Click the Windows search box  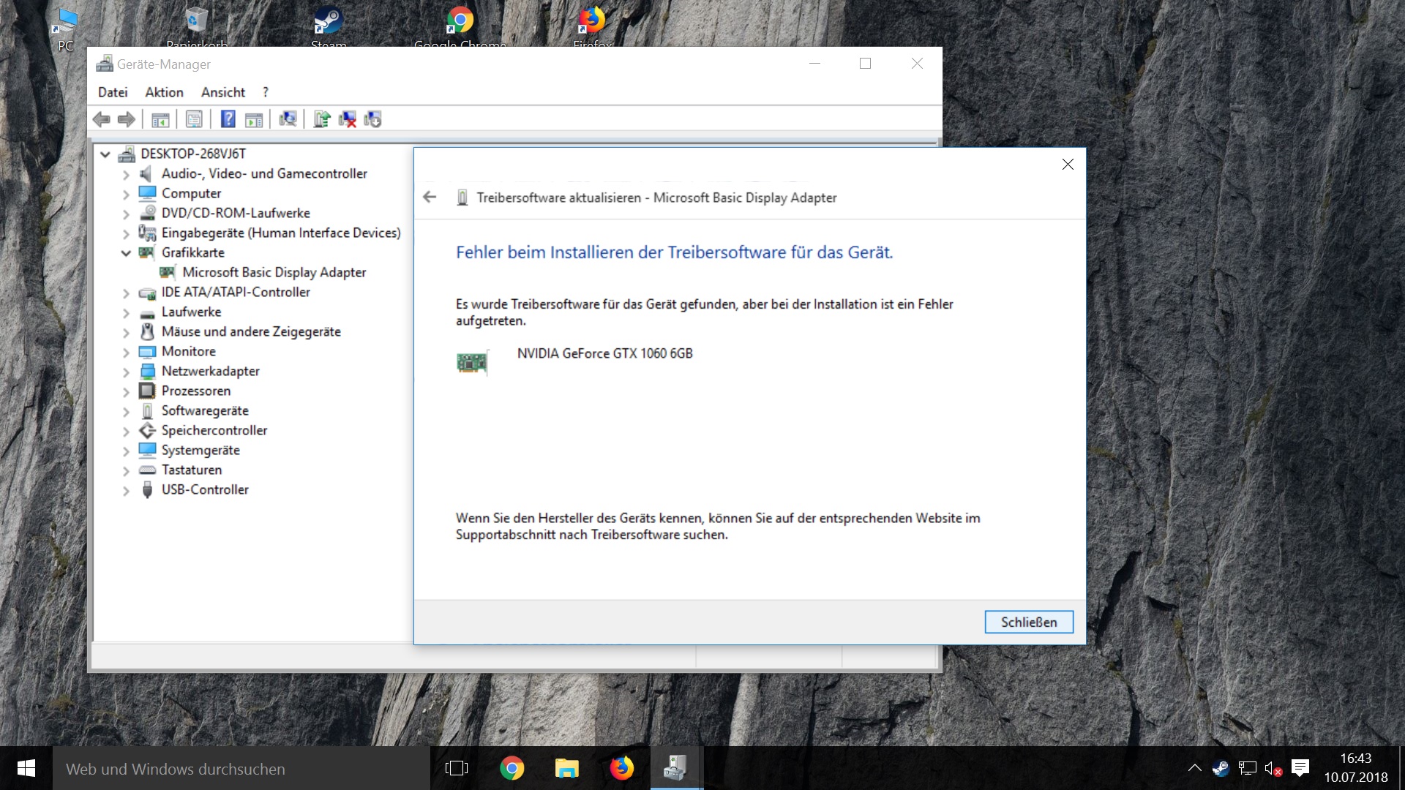point(241,769)
